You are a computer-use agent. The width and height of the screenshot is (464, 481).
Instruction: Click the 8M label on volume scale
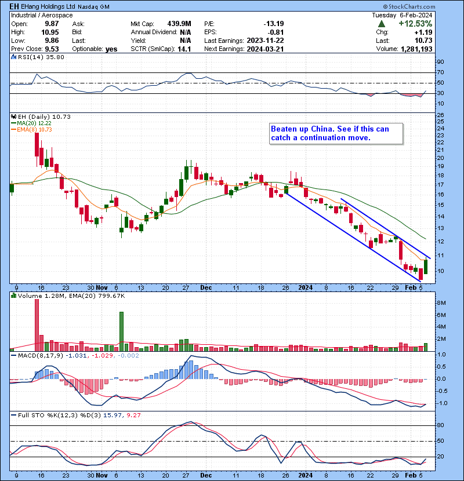tap(441, 303)
